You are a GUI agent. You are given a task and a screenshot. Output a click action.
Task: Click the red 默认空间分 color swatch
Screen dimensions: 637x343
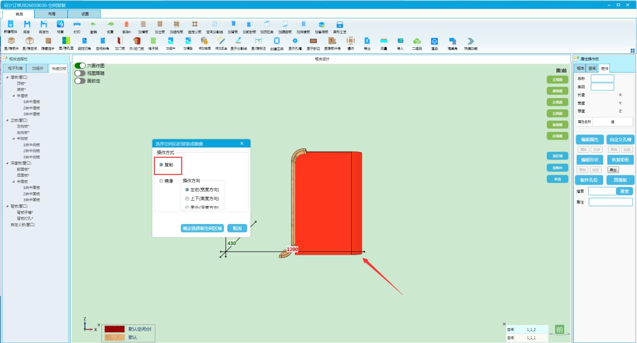pos(115,329)
